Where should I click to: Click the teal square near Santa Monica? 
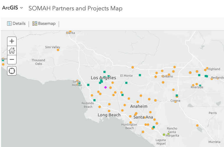coord(79,83)
